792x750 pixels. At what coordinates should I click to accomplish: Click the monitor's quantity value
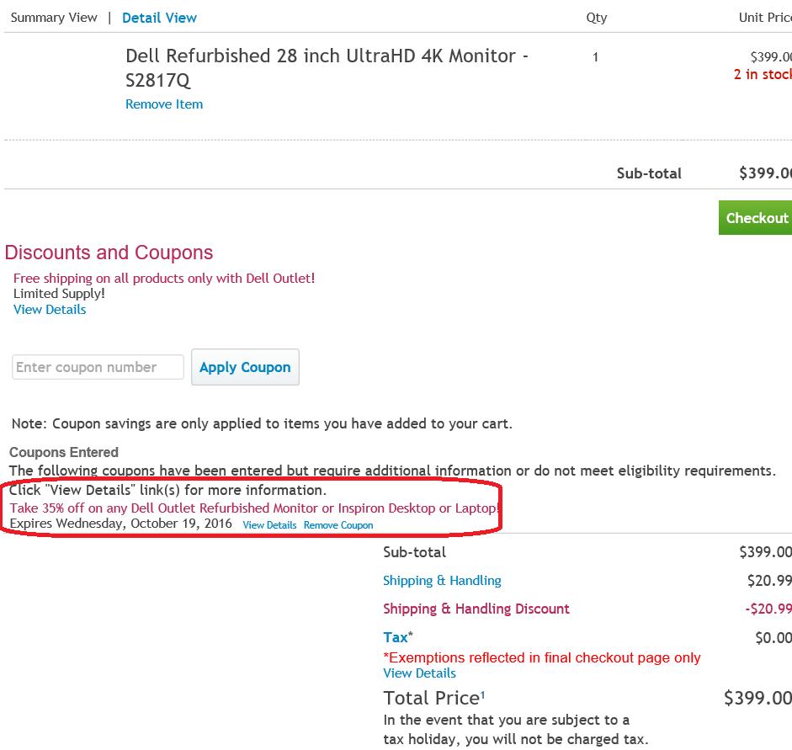click(x=595, y=58)
